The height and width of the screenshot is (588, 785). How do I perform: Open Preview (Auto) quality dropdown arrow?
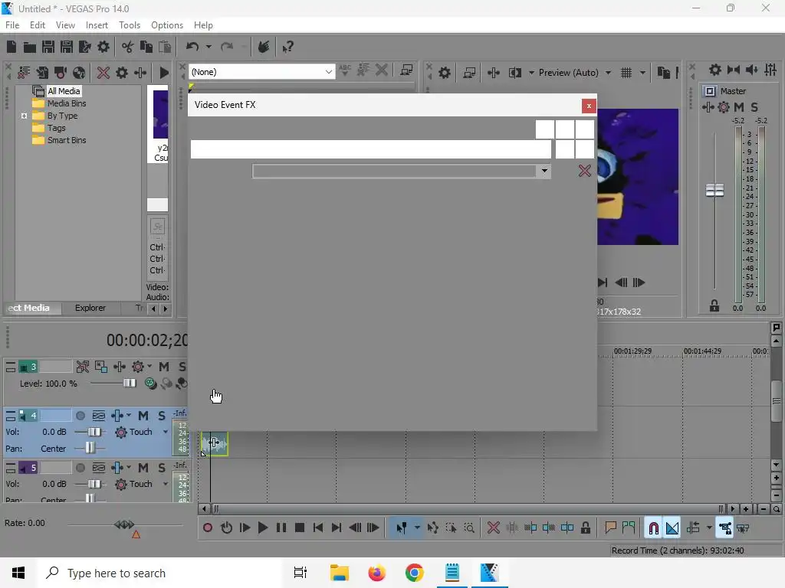click(608, 73)
